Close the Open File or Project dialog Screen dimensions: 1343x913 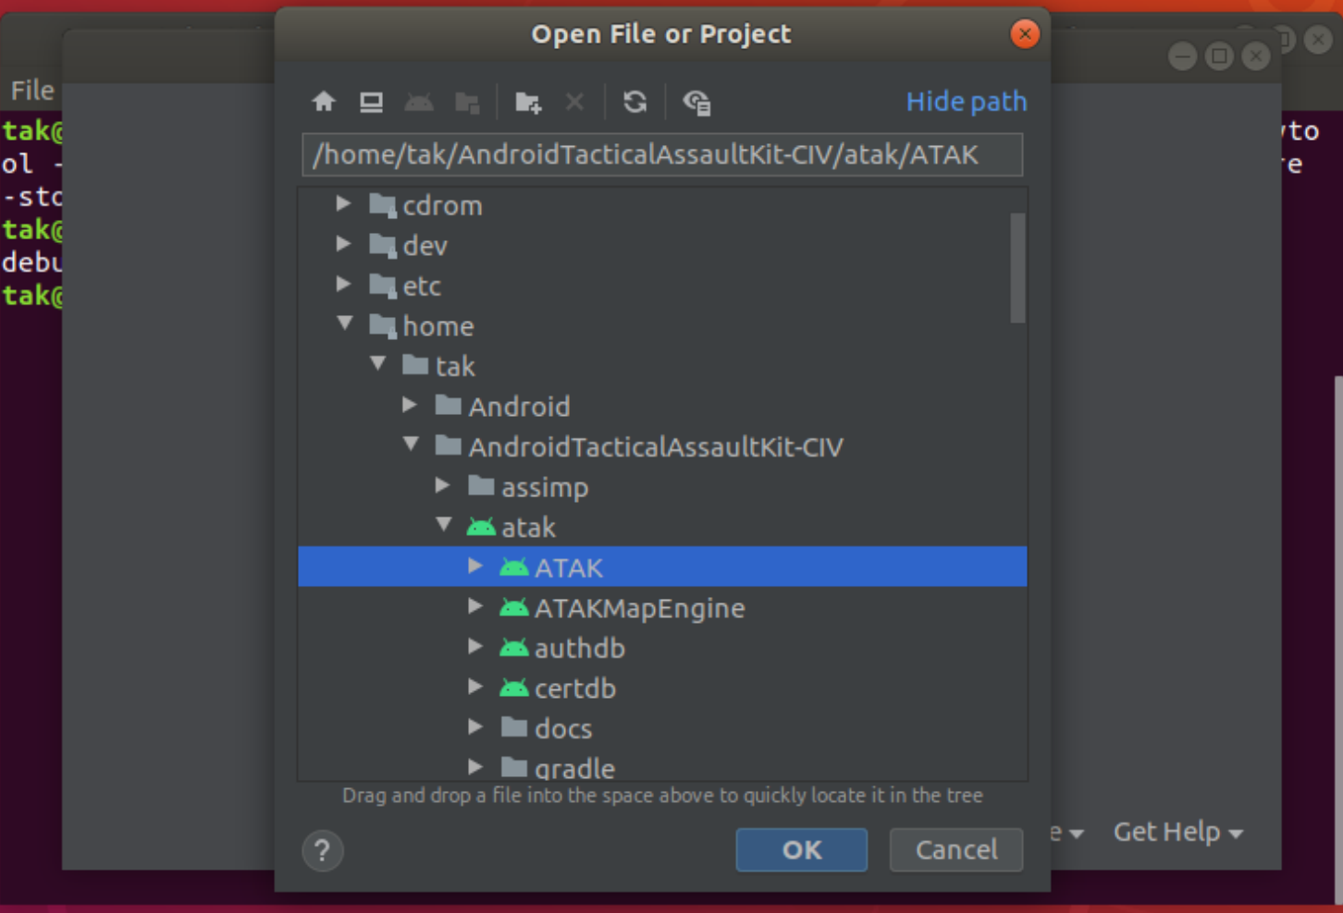click(1025, 34)
